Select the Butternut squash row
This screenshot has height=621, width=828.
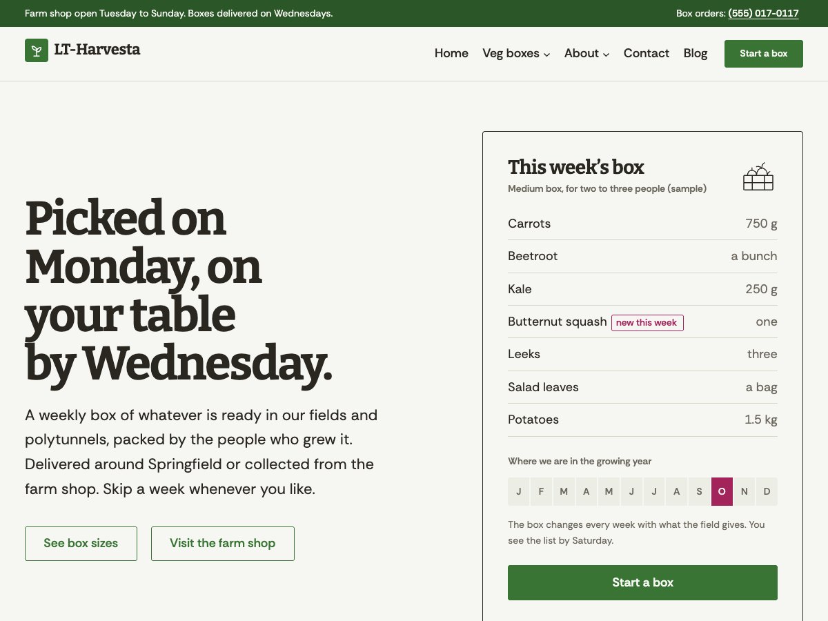[x=642, y=322]
